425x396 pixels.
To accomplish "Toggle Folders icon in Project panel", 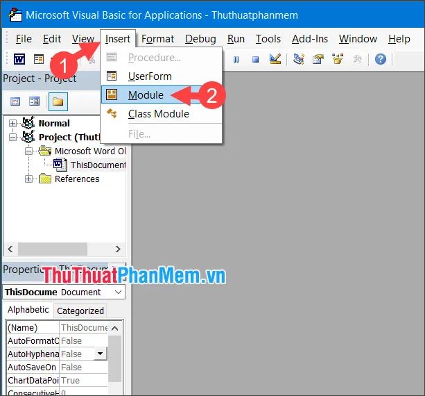I will [58, 101].
